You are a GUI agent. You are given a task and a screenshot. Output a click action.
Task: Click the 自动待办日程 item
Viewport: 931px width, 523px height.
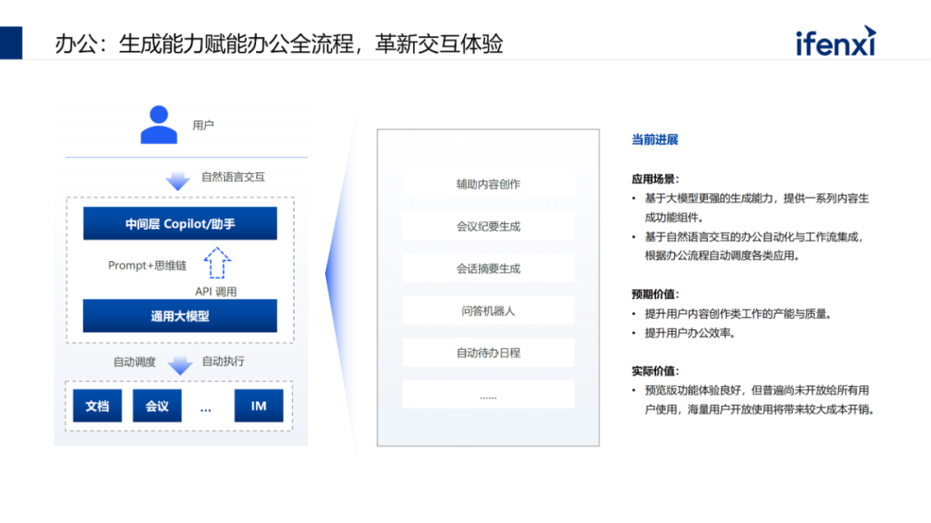(488, 352)
